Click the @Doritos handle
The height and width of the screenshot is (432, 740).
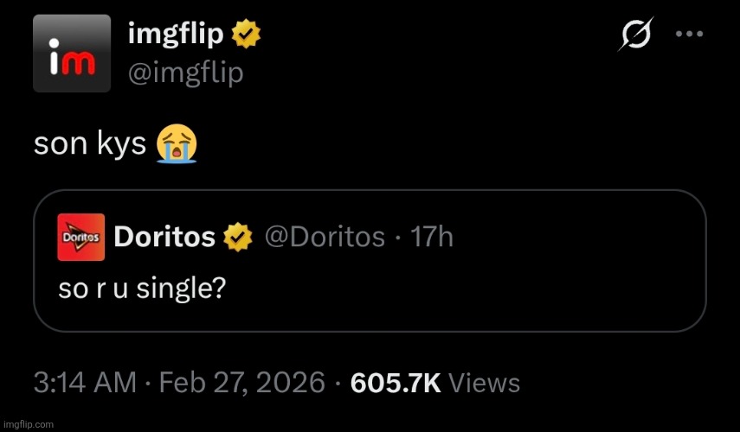[324, 237]
